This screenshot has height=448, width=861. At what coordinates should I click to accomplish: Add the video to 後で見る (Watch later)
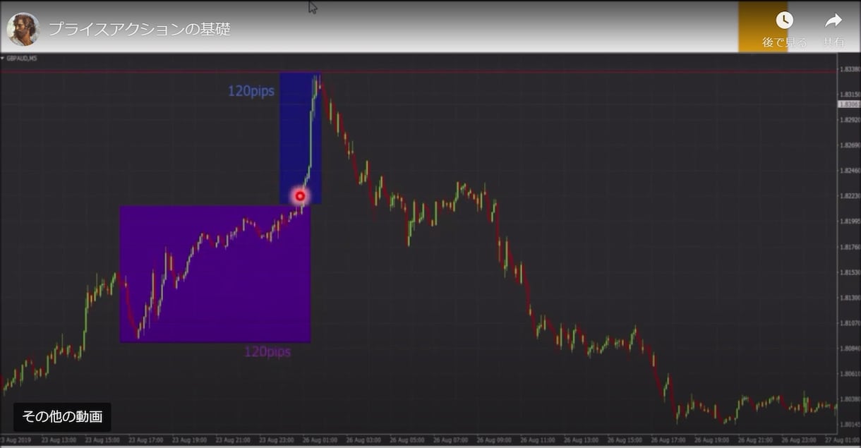point(784,30)
